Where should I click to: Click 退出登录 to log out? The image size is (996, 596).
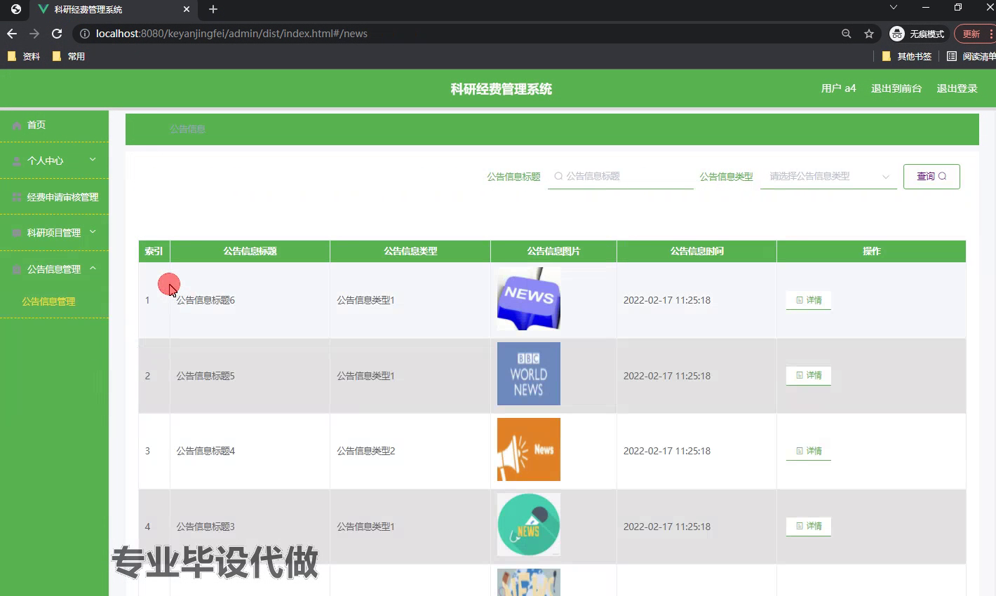pos(957,88)
